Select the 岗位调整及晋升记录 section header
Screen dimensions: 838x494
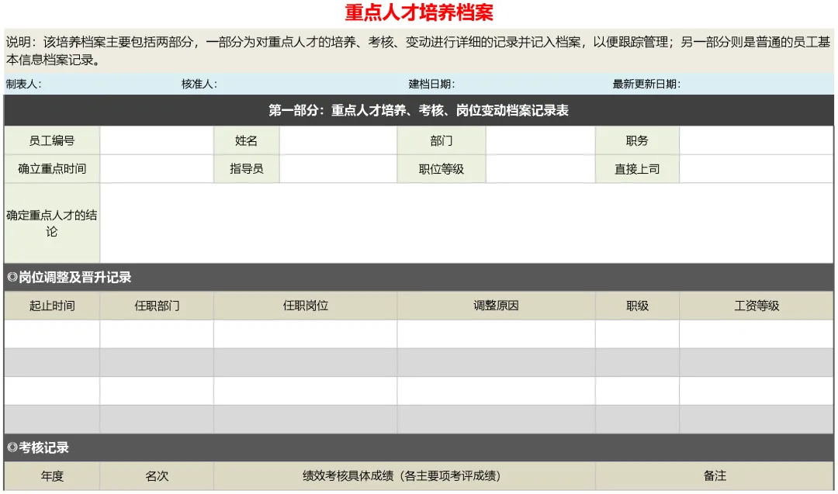pyautogui.click(x=418, y=277)
